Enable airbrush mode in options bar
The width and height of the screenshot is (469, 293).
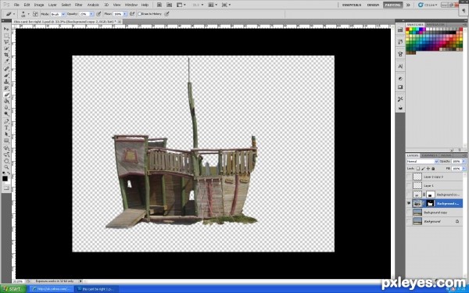[x=132, y=14]
